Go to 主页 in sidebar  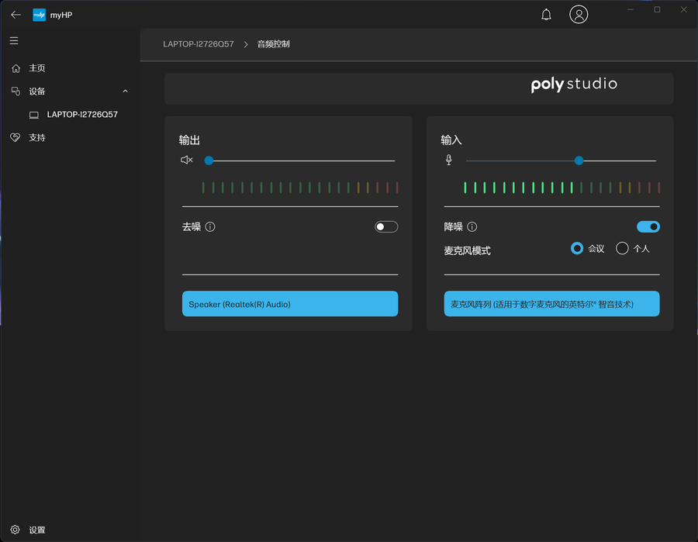pos(37,68)
